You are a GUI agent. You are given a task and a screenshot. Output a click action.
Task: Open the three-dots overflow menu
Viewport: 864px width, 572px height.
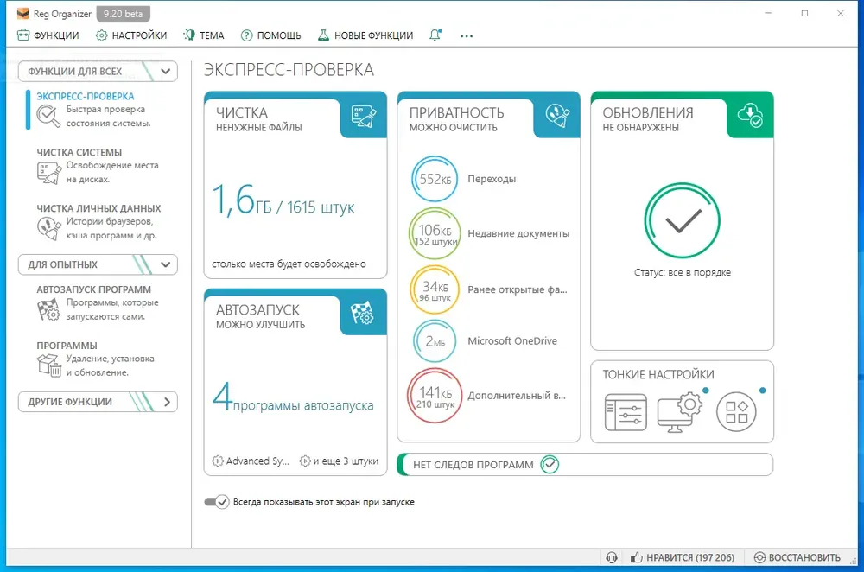click(x=467, y=35)
